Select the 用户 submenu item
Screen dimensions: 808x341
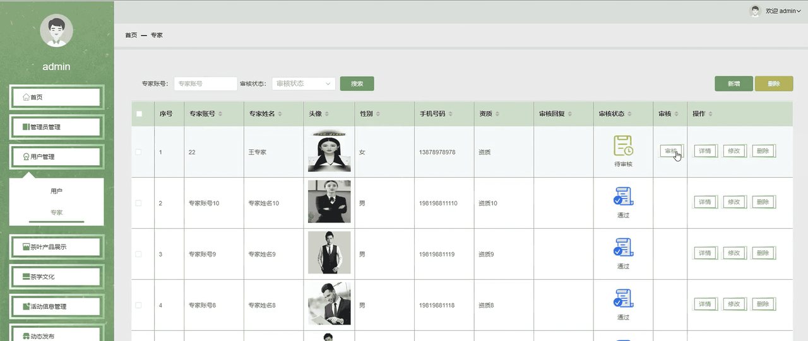point(56,190)
